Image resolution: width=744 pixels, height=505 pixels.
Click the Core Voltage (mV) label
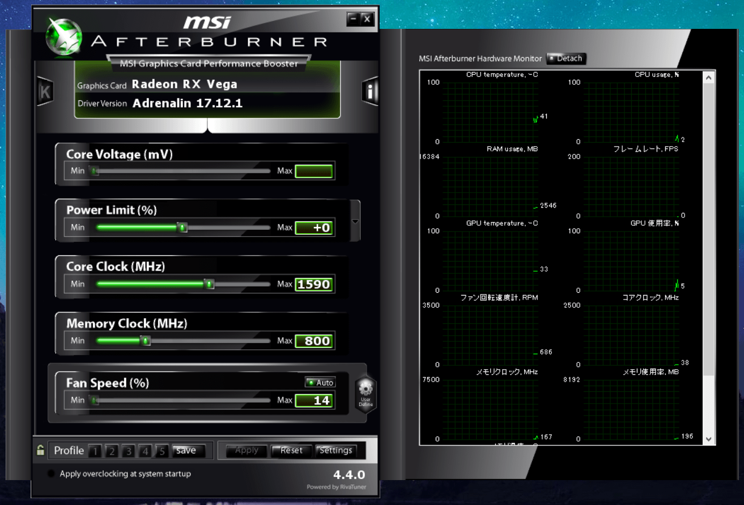pyautogui.click(x=120, y=155)
